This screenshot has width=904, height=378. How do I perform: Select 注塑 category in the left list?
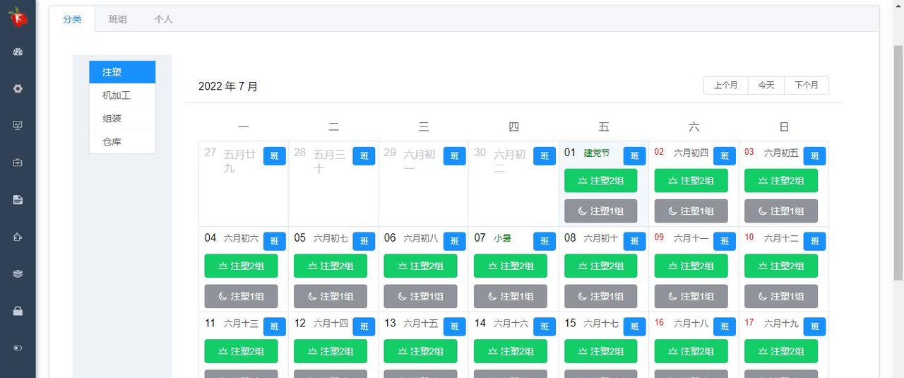(122, 72)
